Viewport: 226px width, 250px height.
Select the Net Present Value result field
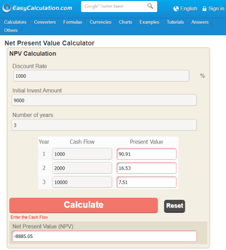[104, 236]
